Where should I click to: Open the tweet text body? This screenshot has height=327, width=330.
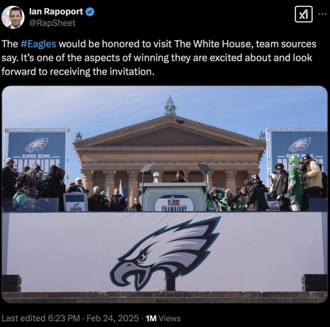click(x=159, y=58)
